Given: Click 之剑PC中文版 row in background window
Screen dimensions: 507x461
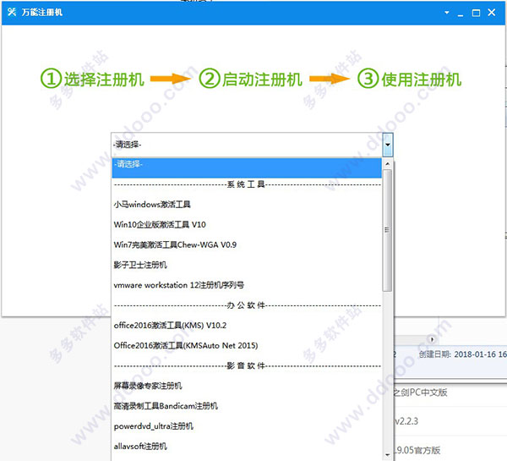Looking at the screenshot, I should pos(420,392).
